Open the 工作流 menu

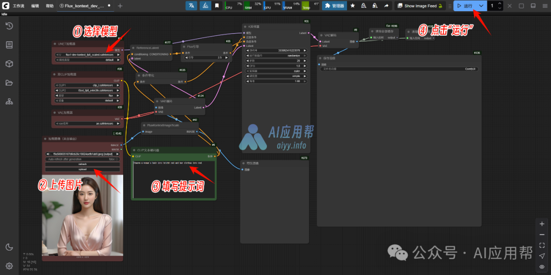coord(19,6)
